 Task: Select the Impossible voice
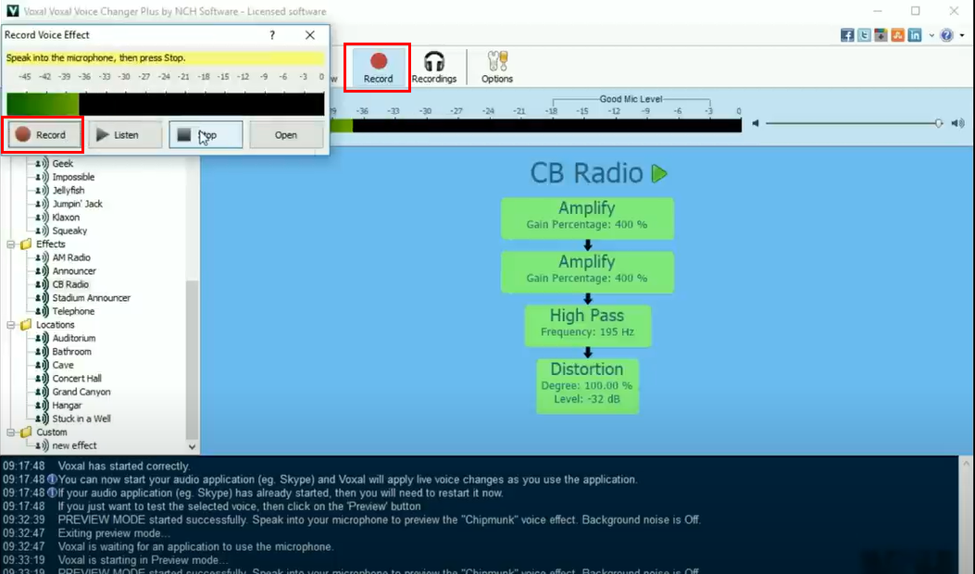73,177
